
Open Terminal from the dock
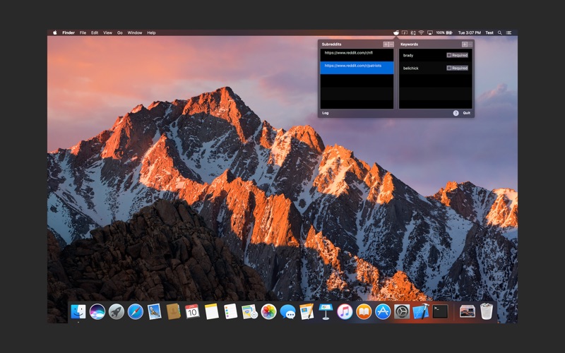[x=441, y=311]
